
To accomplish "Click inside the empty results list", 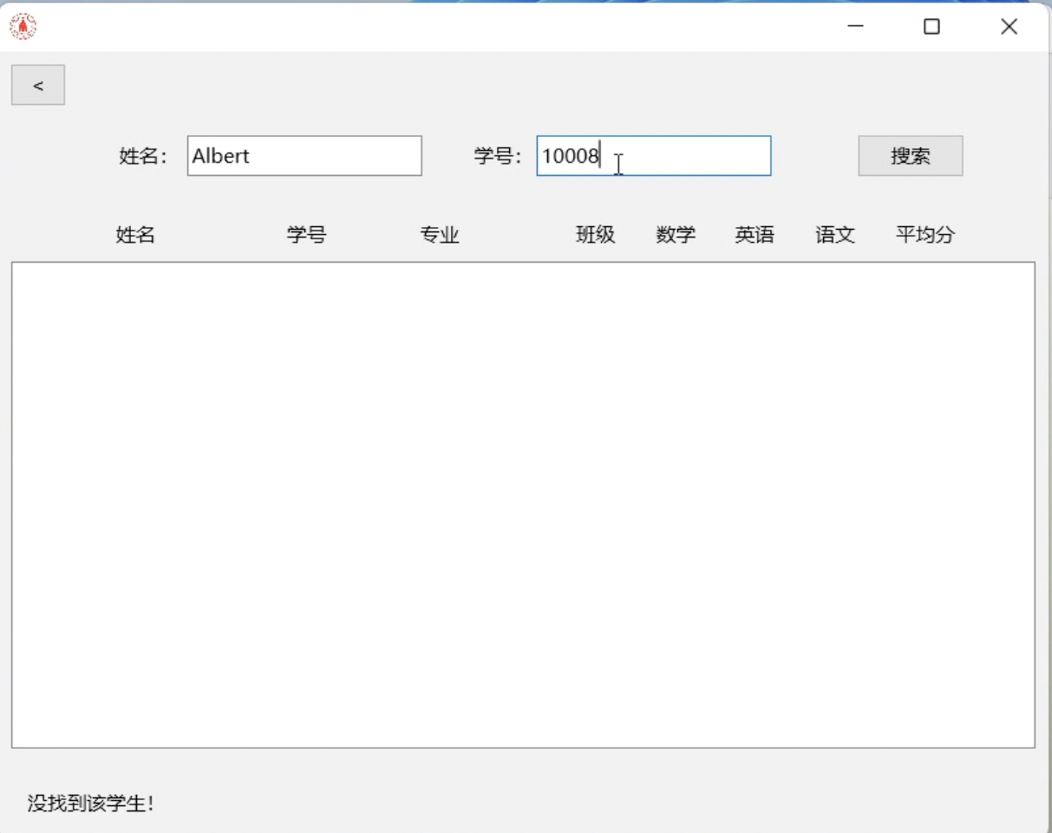I will tap(523, 504).
